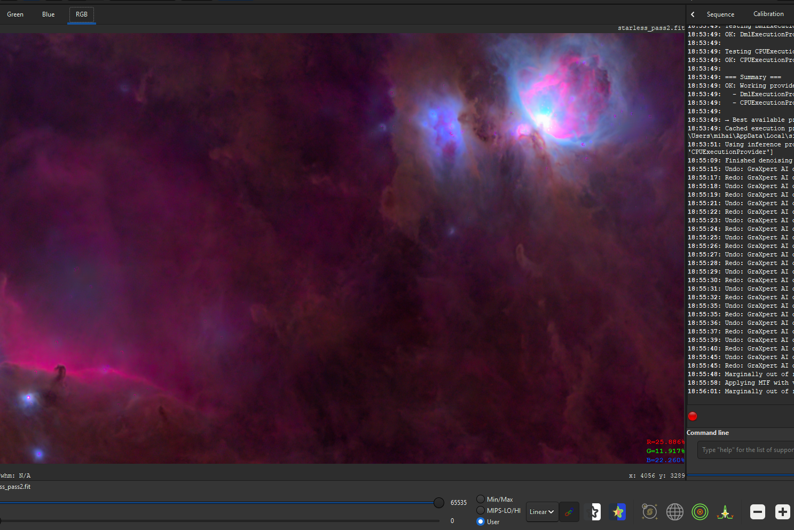The height and width of the screenshot is (530, 794).
Task: Switch to the Blue channel tab
Action: coord(49,14)
